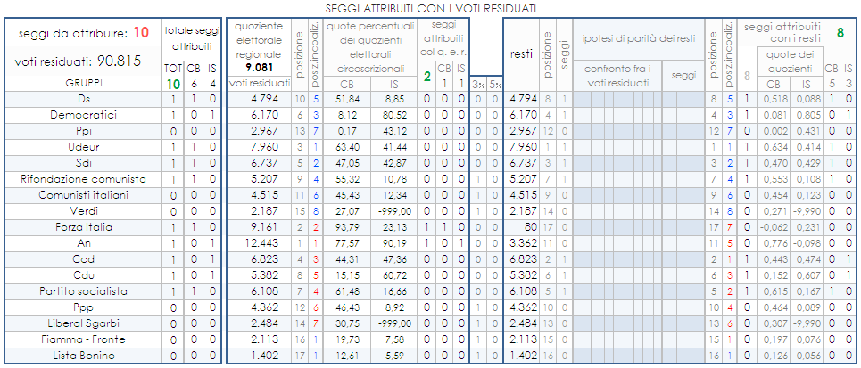The image size is (861, 368).
Task: Select the 'totale seggi attribuiti' header cell
Action: click(x=191, y=38)
